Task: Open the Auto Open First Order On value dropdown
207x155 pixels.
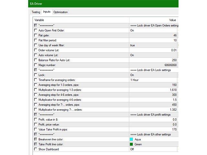Action: (153, 30)
